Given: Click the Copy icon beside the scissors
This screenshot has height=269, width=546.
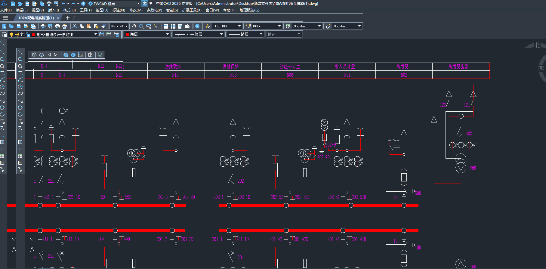Looking at the screenshot, I should coord(82,26).
